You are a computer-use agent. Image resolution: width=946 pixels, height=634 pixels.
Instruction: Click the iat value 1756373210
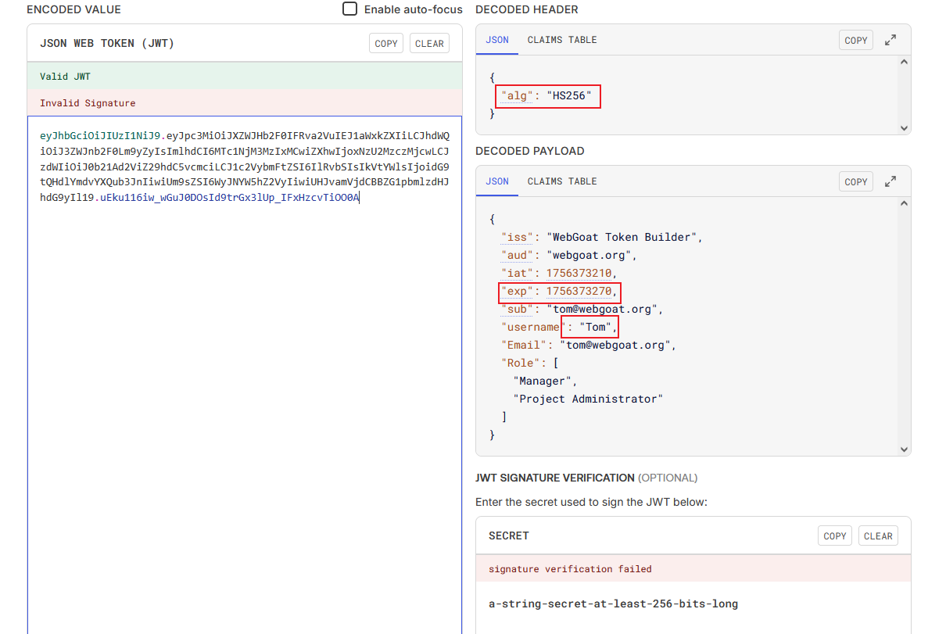(579, 273)
